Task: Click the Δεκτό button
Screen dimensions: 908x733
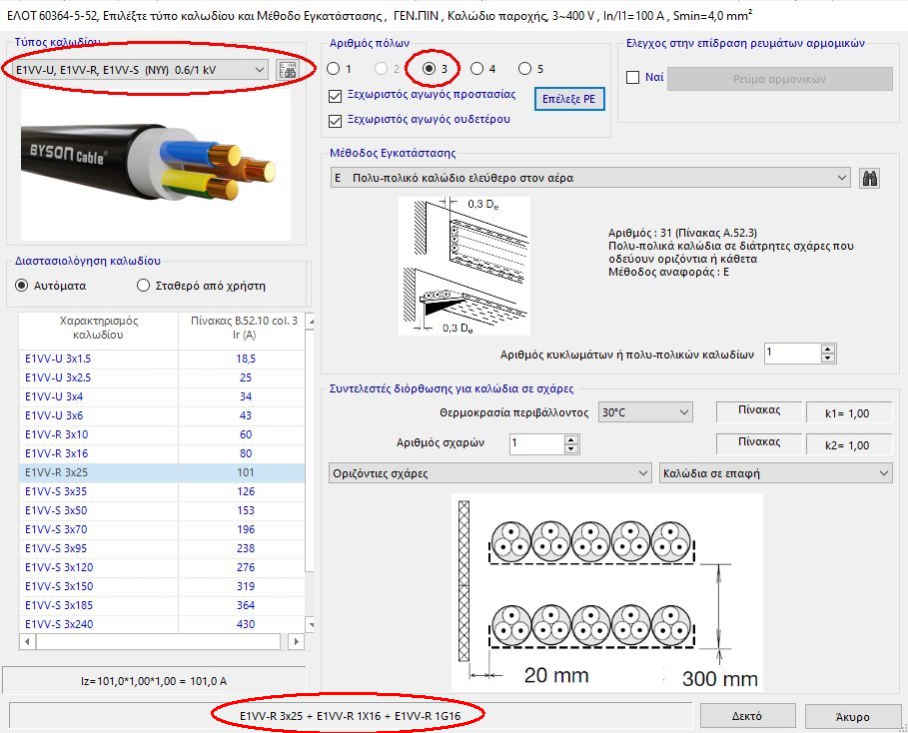Action: 748,715
